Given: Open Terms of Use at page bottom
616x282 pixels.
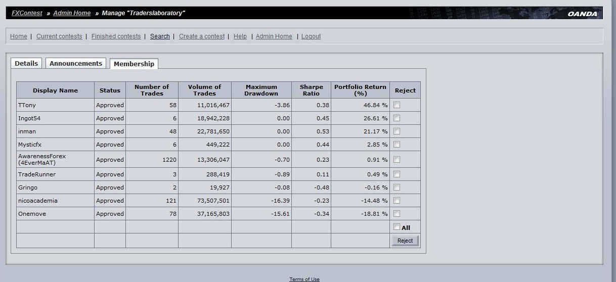Looking at the screenshot, I should click(304, 279).
